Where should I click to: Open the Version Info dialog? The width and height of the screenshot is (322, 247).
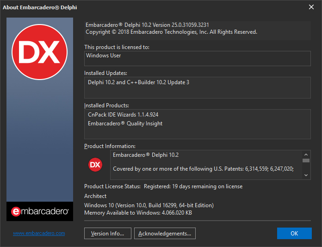108,234
